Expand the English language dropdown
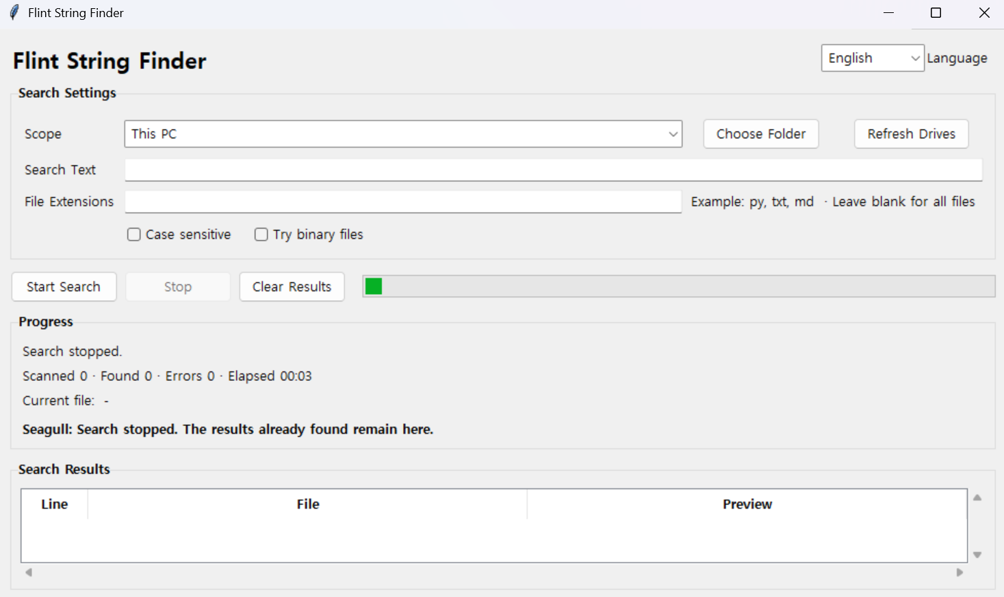 (x=873, y=58)
